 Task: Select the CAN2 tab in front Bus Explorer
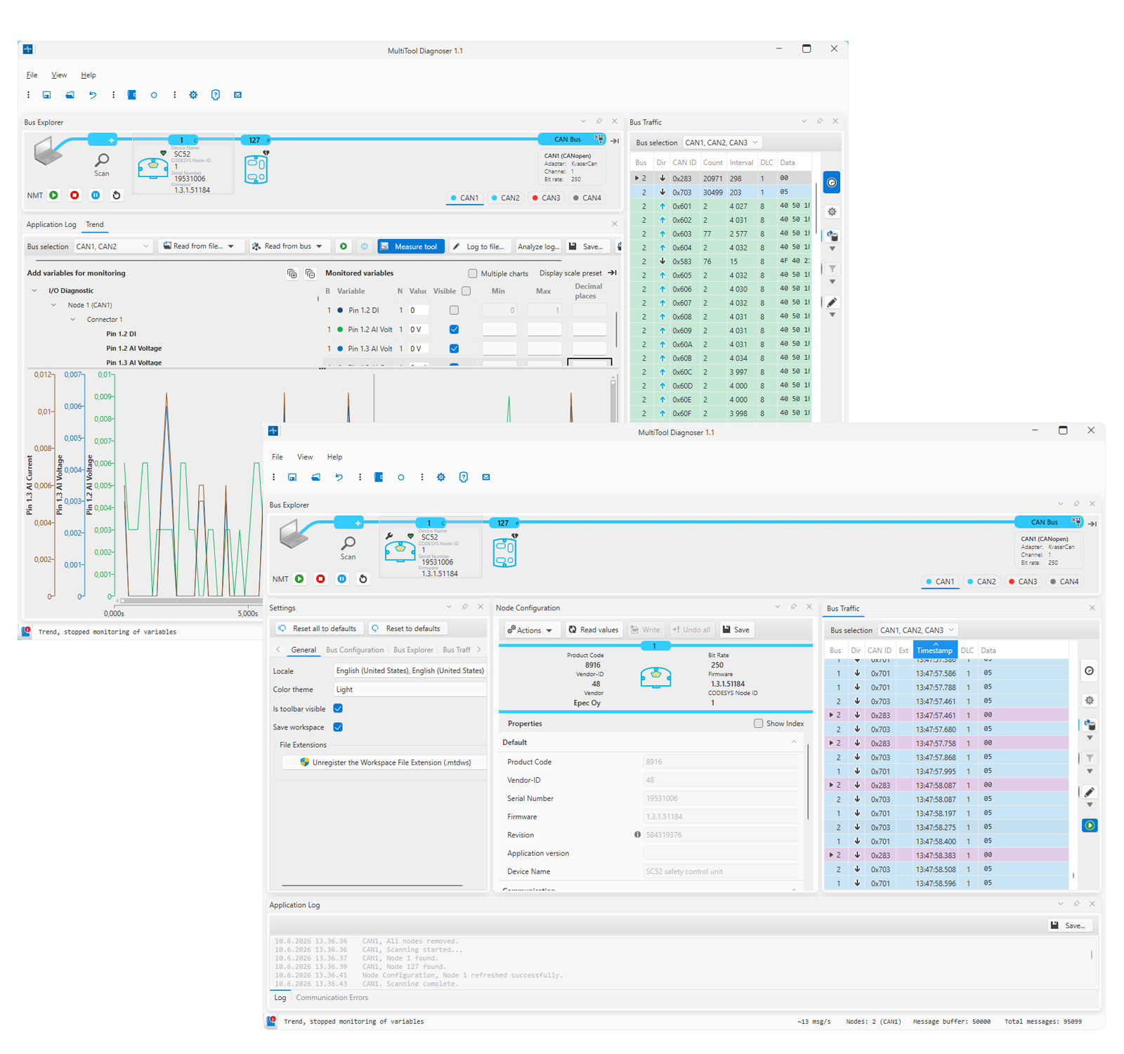pyautogui.click(x=981, y=582)
